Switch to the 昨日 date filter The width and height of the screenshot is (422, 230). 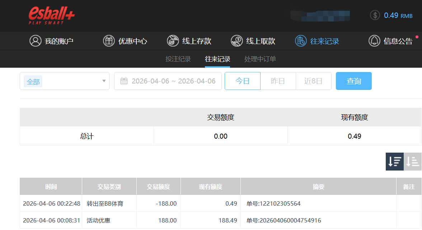pos(278,81)
